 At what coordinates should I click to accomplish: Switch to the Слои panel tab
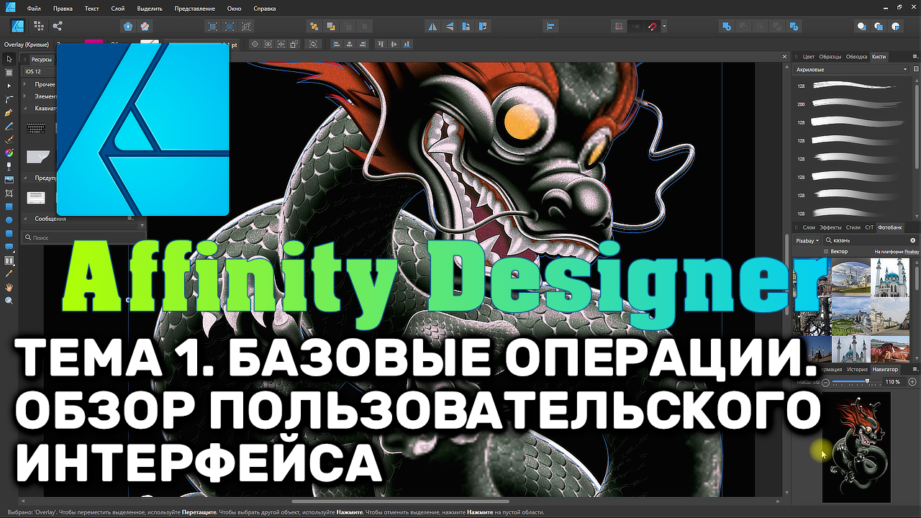pyautogui.click(x=809, y=227)
